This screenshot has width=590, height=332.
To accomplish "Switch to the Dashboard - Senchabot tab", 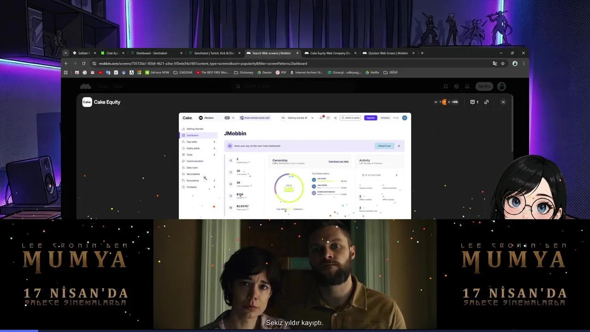I will [155, 53].
